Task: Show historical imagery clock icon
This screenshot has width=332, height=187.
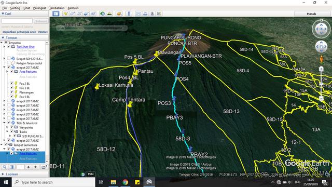Action: click(x=103, y=14)
